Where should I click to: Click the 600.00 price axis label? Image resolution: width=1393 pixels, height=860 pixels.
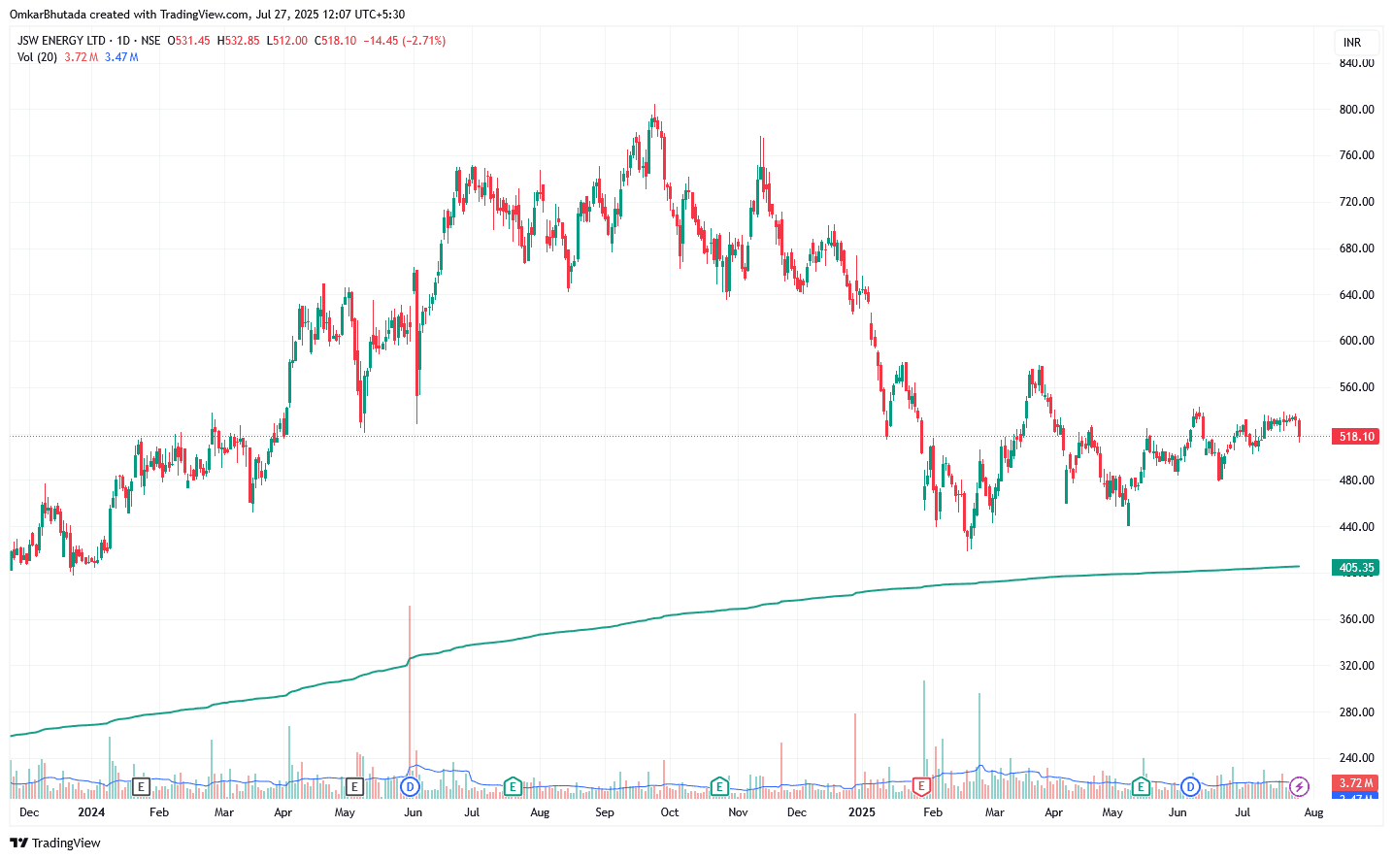pyautogui.click(x=1356, y=341)
